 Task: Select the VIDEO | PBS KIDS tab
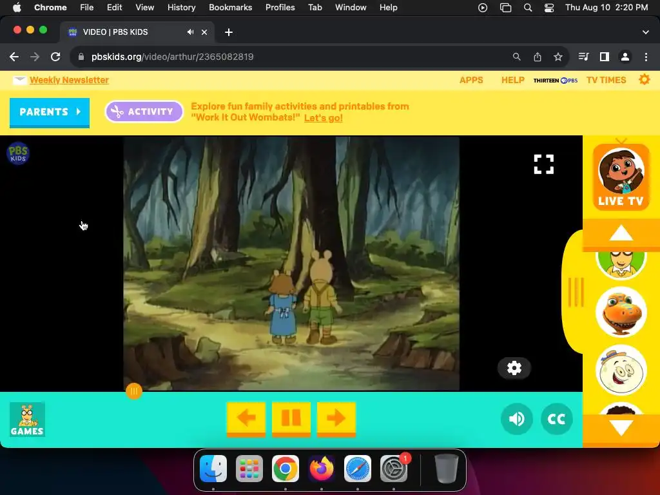[x=137, y=32]
